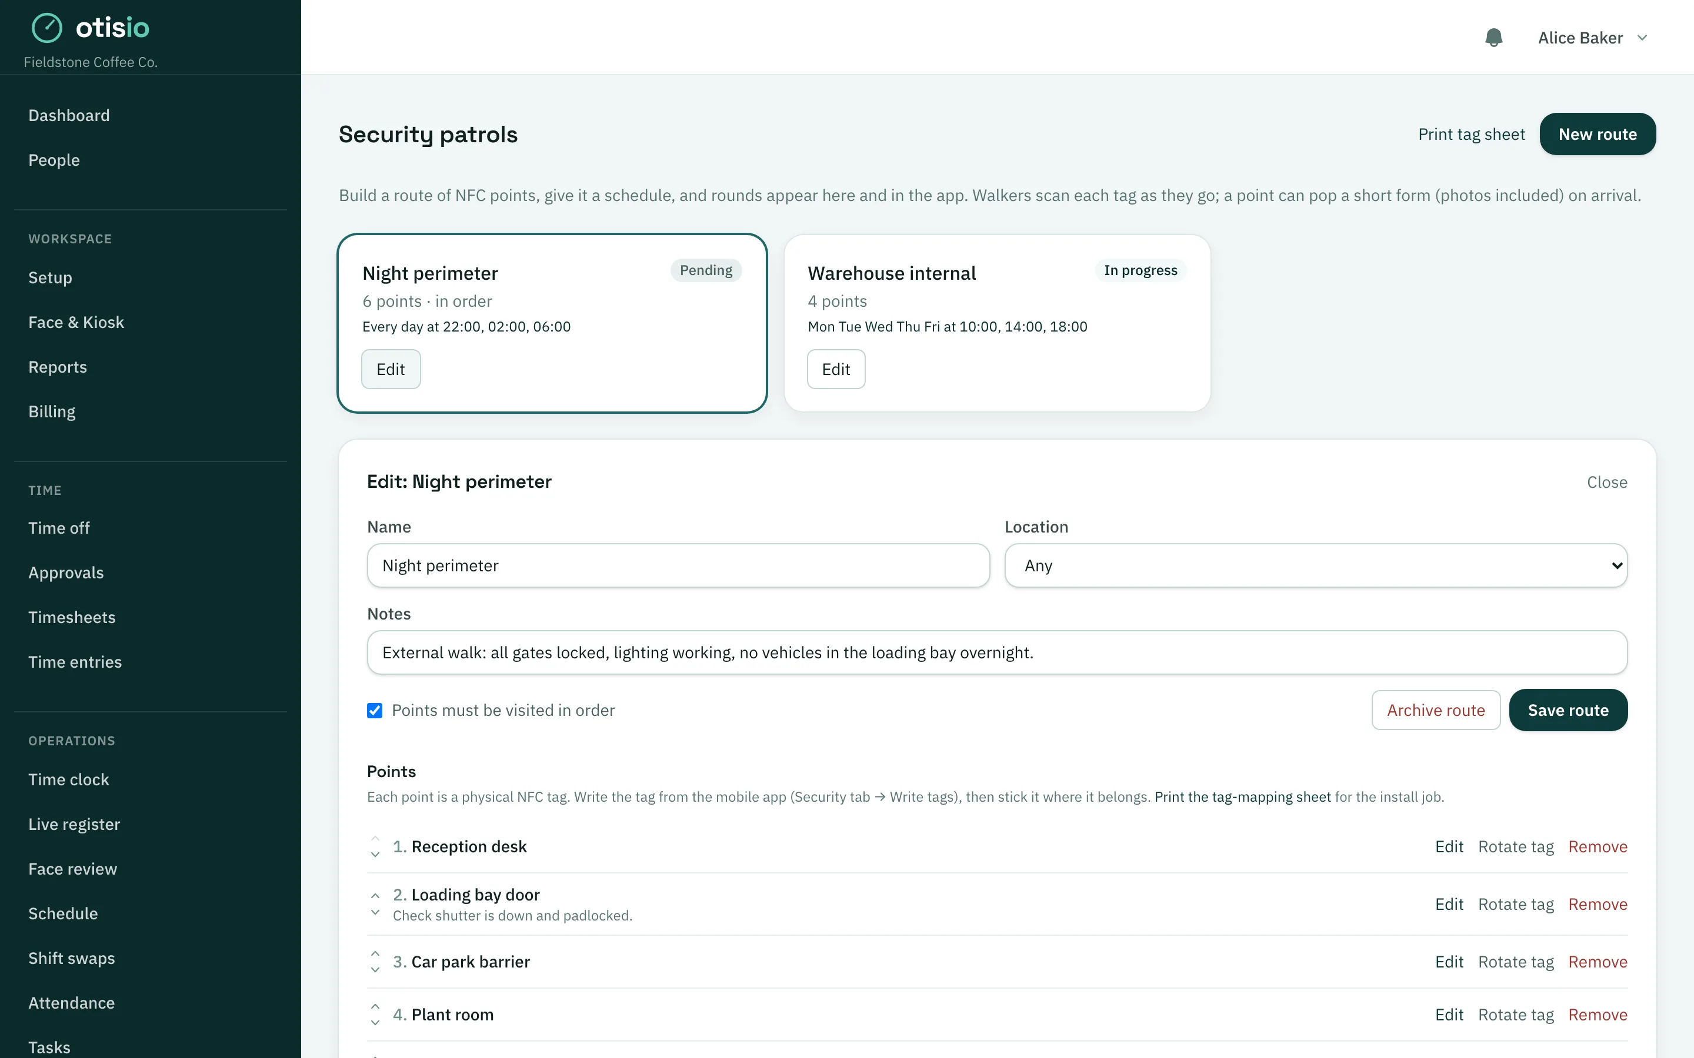
Task: Select the Warehouse internal route card
Action: point(998,323)
